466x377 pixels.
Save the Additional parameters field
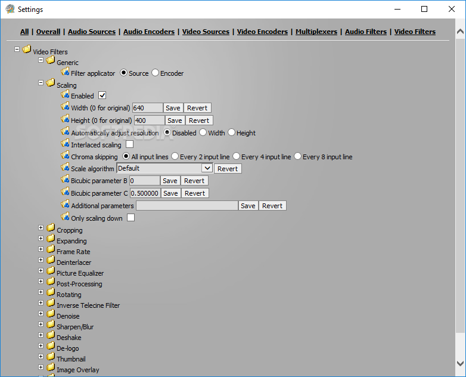click(248, 206)
